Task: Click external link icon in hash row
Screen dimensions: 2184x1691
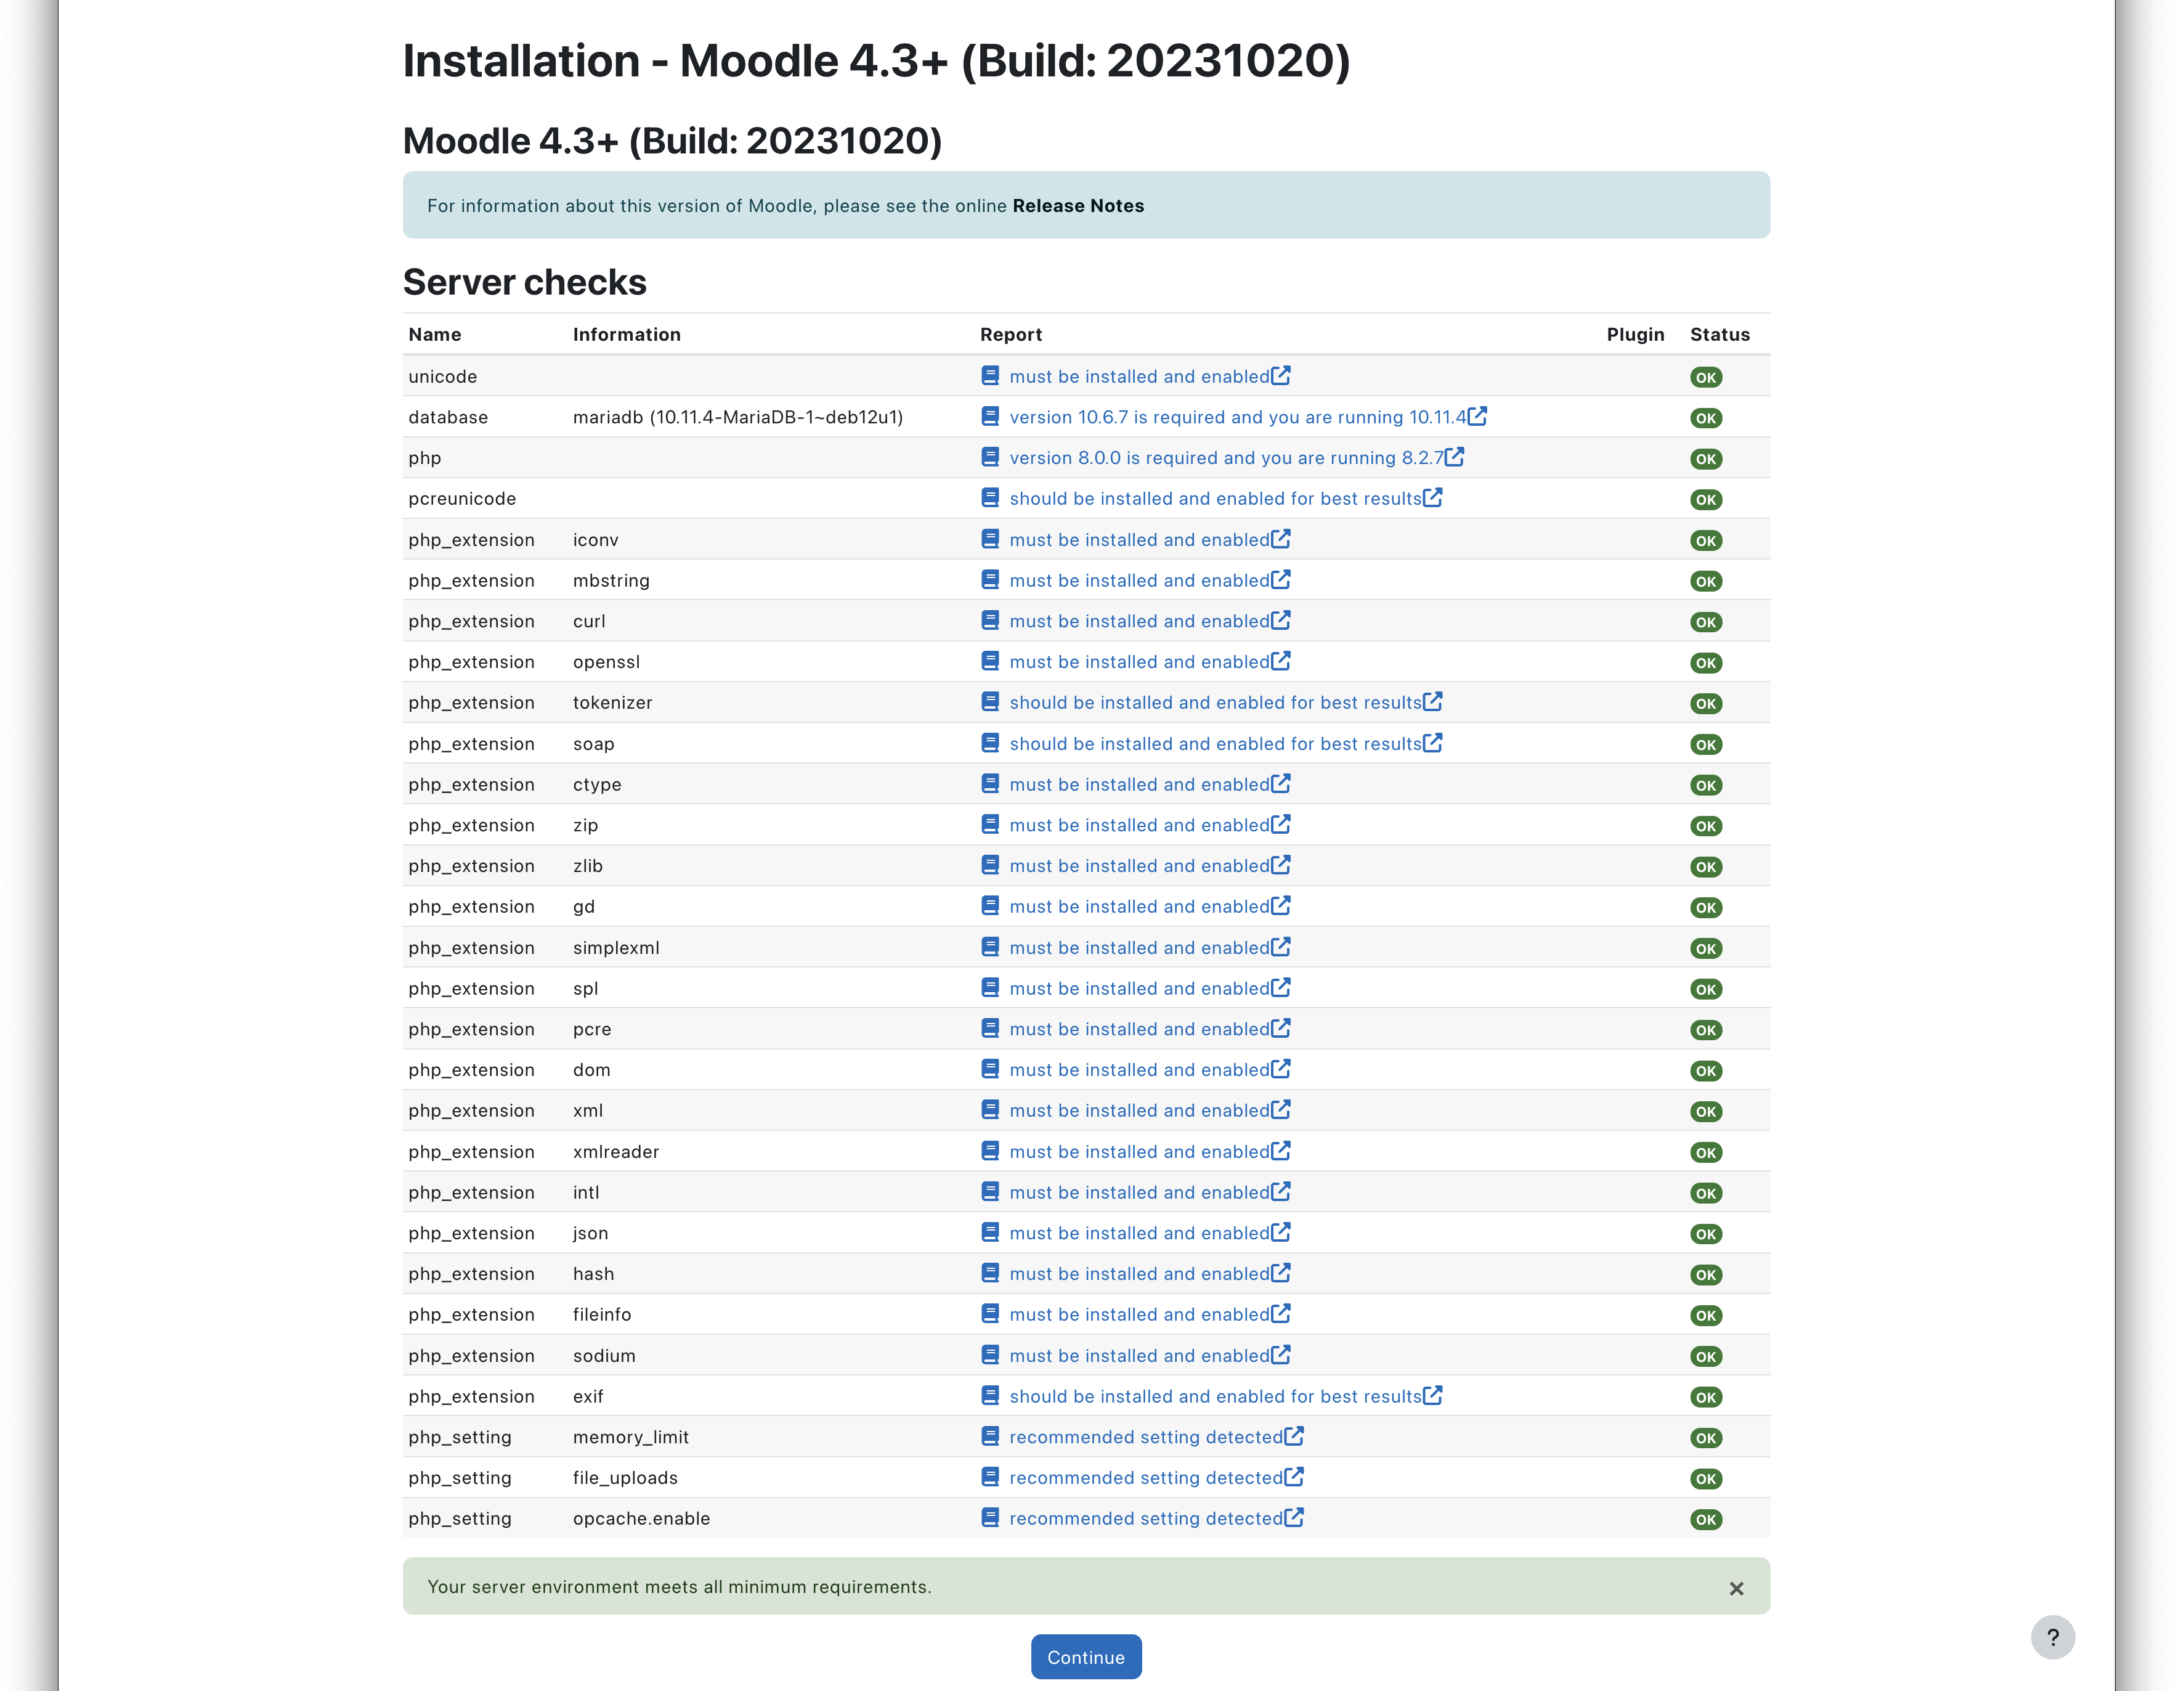Action: click(x=1281, y=1273)
